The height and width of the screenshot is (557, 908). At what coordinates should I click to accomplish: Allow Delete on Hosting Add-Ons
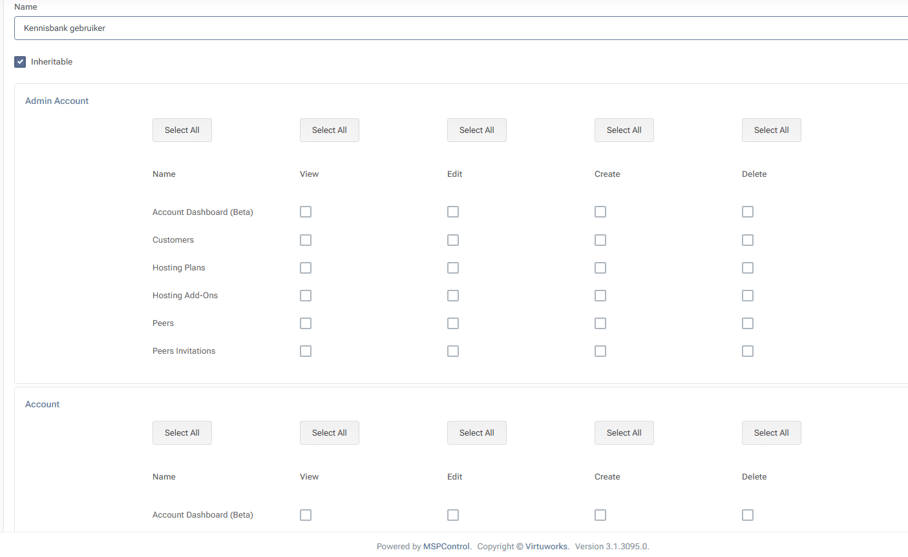(748, 296)
